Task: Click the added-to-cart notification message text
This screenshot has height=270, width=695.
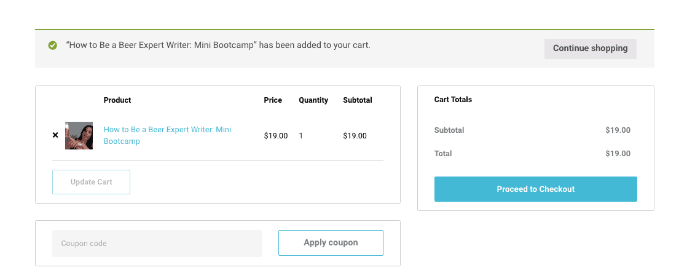Action: [x=218, y=46]
